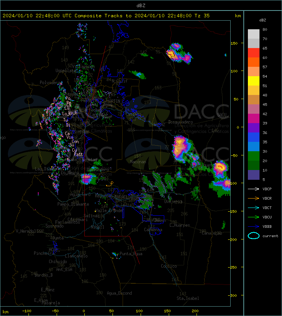Screen dimensions: 282x316
Task: Click the cyan VBCT arrow in the legend
Action: click(253, 208)
